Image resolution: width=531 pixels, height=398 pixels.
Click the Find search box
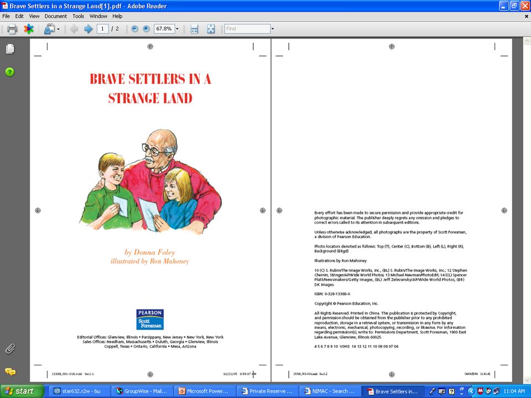tap(247, 29)
